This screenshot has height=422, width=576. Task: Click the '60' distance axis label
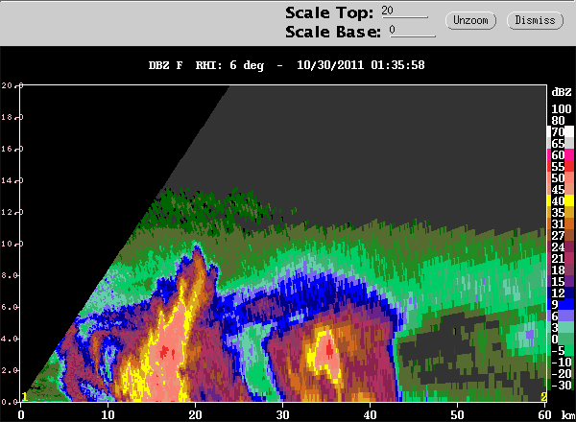click(544, 415)
